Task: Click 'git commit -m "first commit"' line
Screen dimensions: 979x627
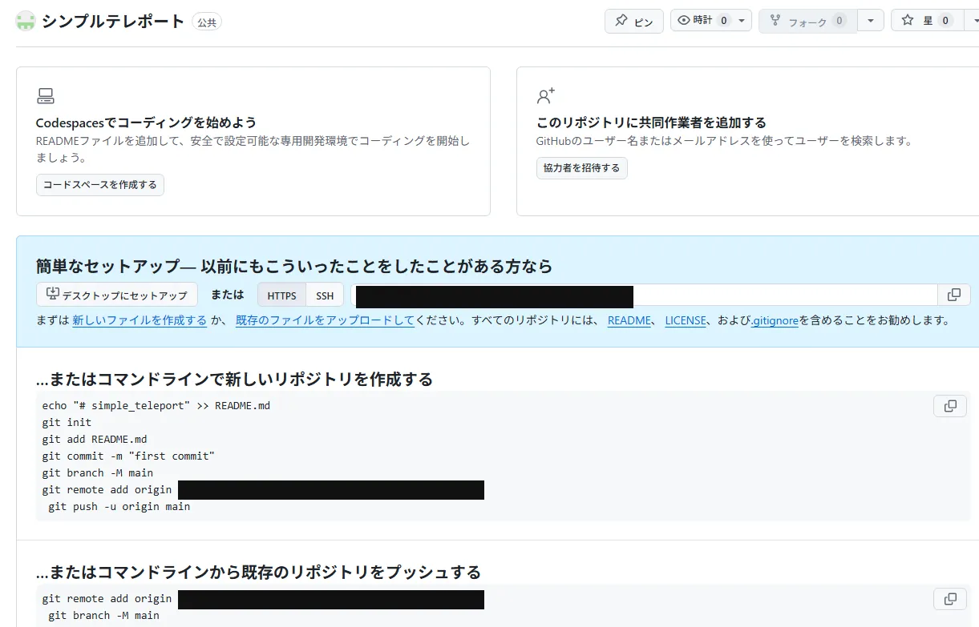Action: tap(128, 456)
